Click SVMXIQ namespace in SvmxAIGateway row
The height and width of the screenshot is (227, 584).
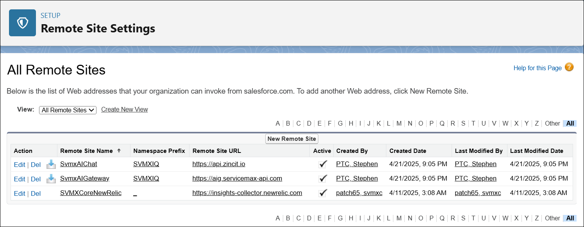point(146,179)
